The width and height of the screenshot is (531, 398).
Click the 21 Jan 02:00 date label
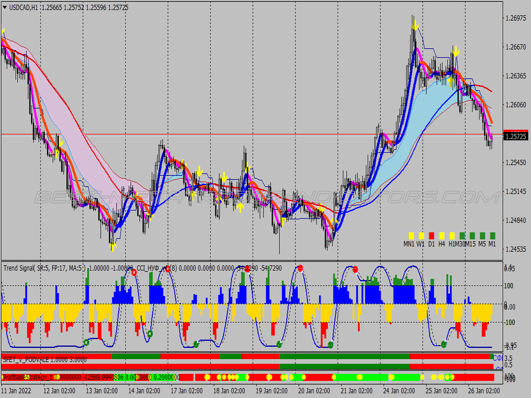356,390
